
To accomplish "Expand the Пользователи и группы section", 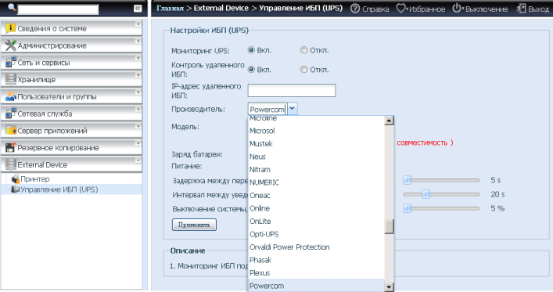I will point(138,92).
